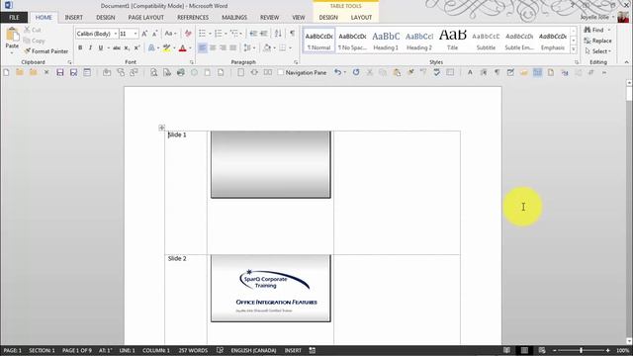The height and width of the screenshot is (356, 633).
Task: Switch to REFERENCES tab
Action: pyautogui.click(x=193, y=18)
